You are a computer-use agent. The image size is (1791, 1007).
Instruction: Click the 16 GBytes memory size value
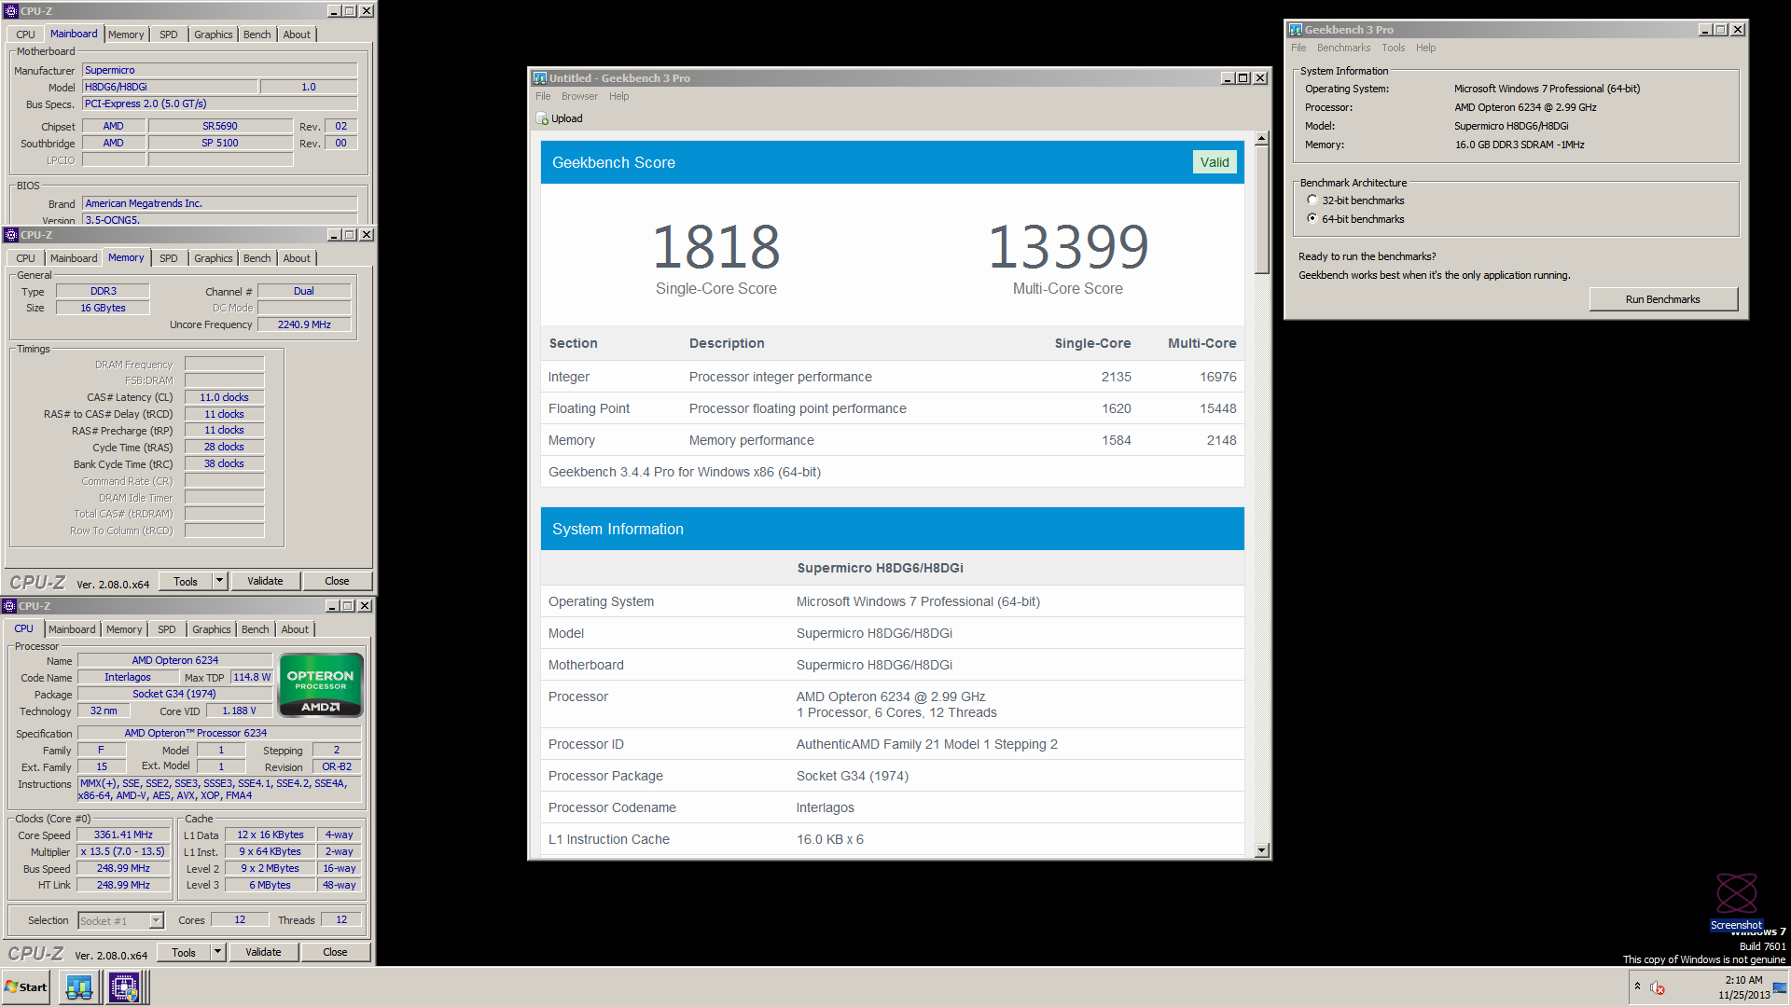[103, 308]
